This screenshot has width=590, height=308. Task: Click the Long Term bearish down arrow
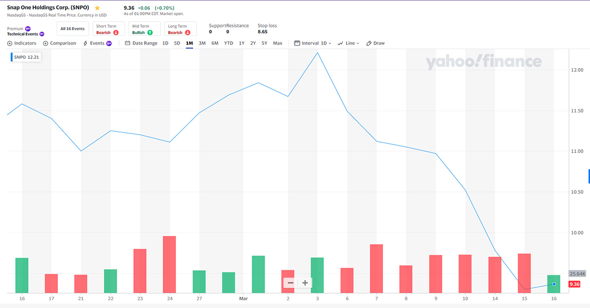click(x=187, y=32)
